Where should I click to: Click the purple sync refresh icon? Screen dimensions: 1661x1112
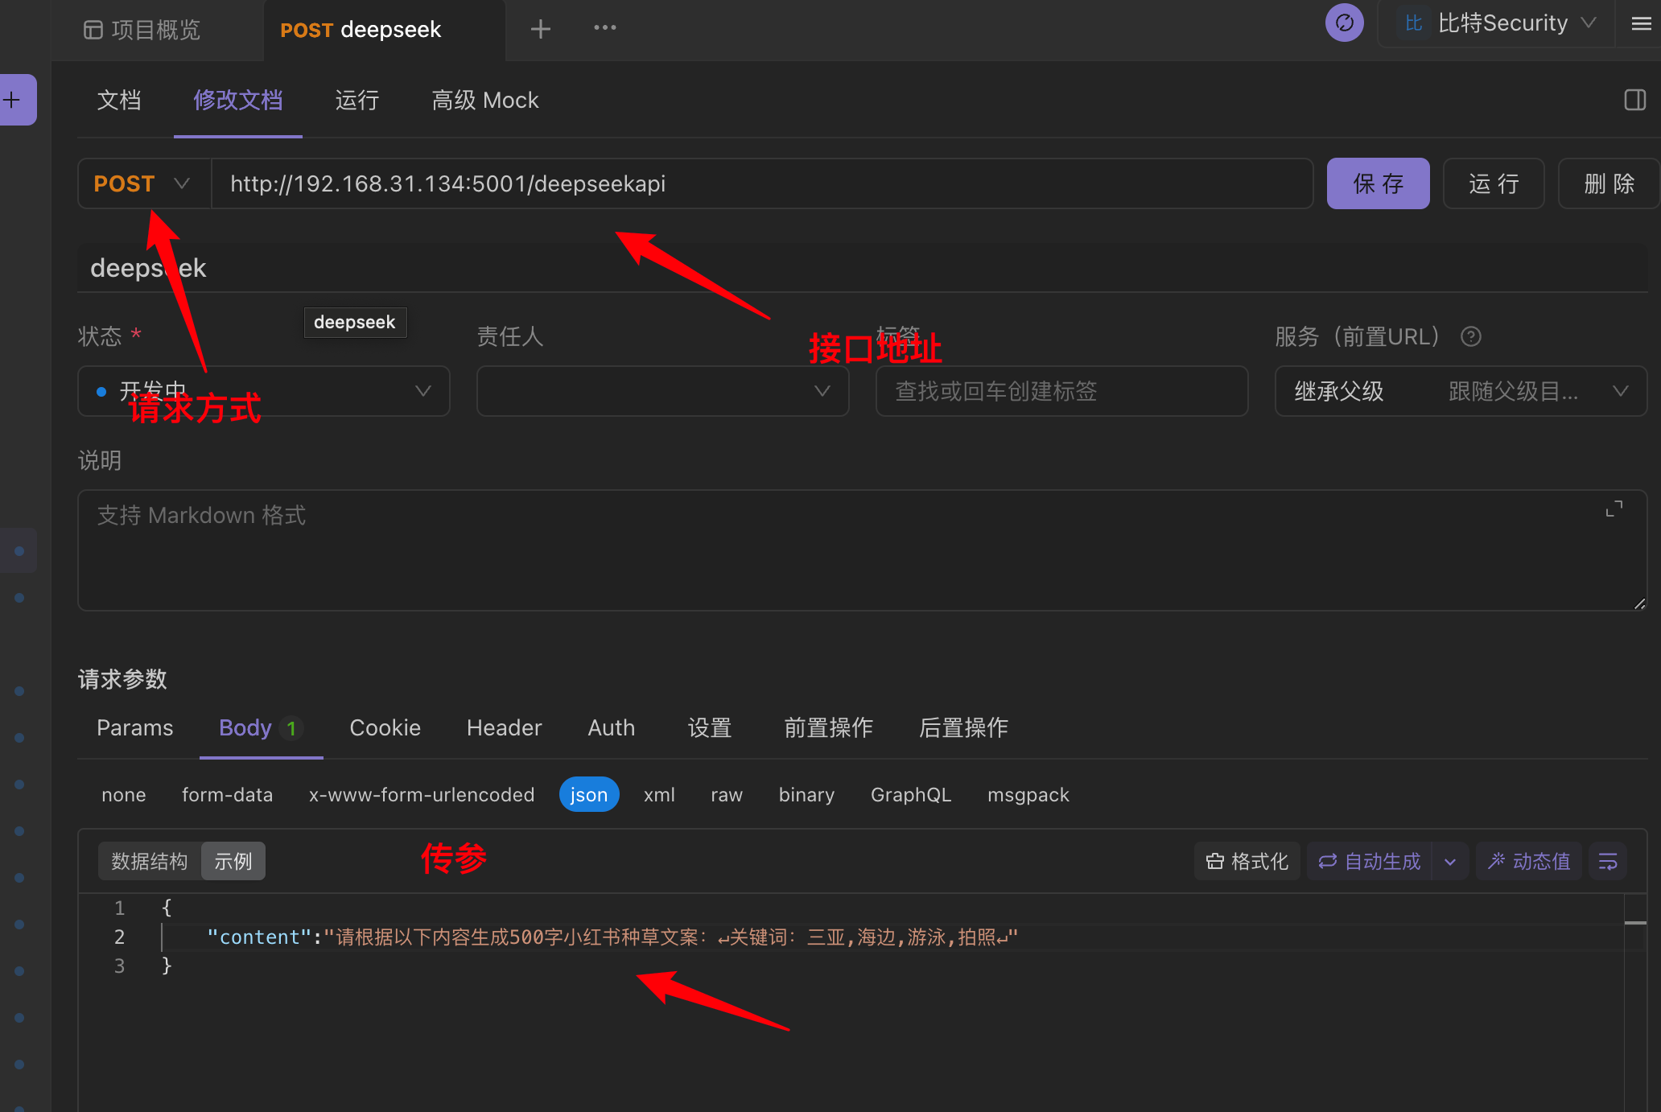(x=1344, y=23)
